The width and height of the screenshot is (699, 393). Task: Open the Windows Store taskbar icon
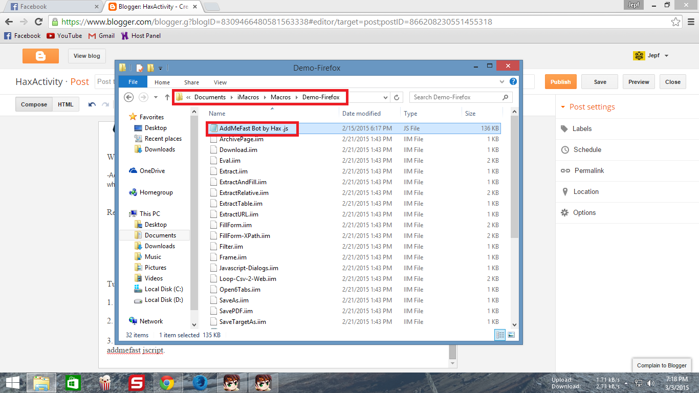(x=73, y=383)
